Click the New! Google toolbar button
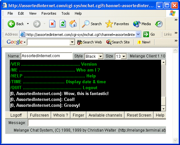 143,42
